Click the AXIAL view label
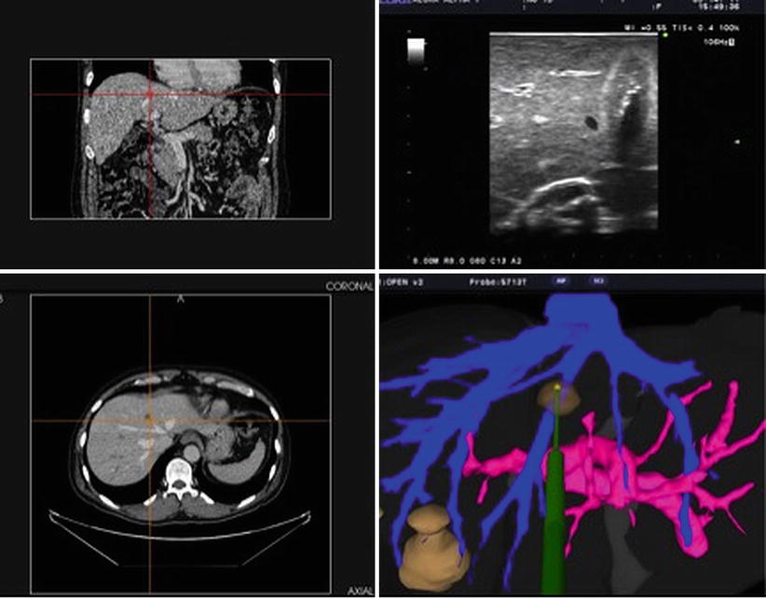Image resolution: width=766 pixels, height=599 pixels. [x=360, y=591]
